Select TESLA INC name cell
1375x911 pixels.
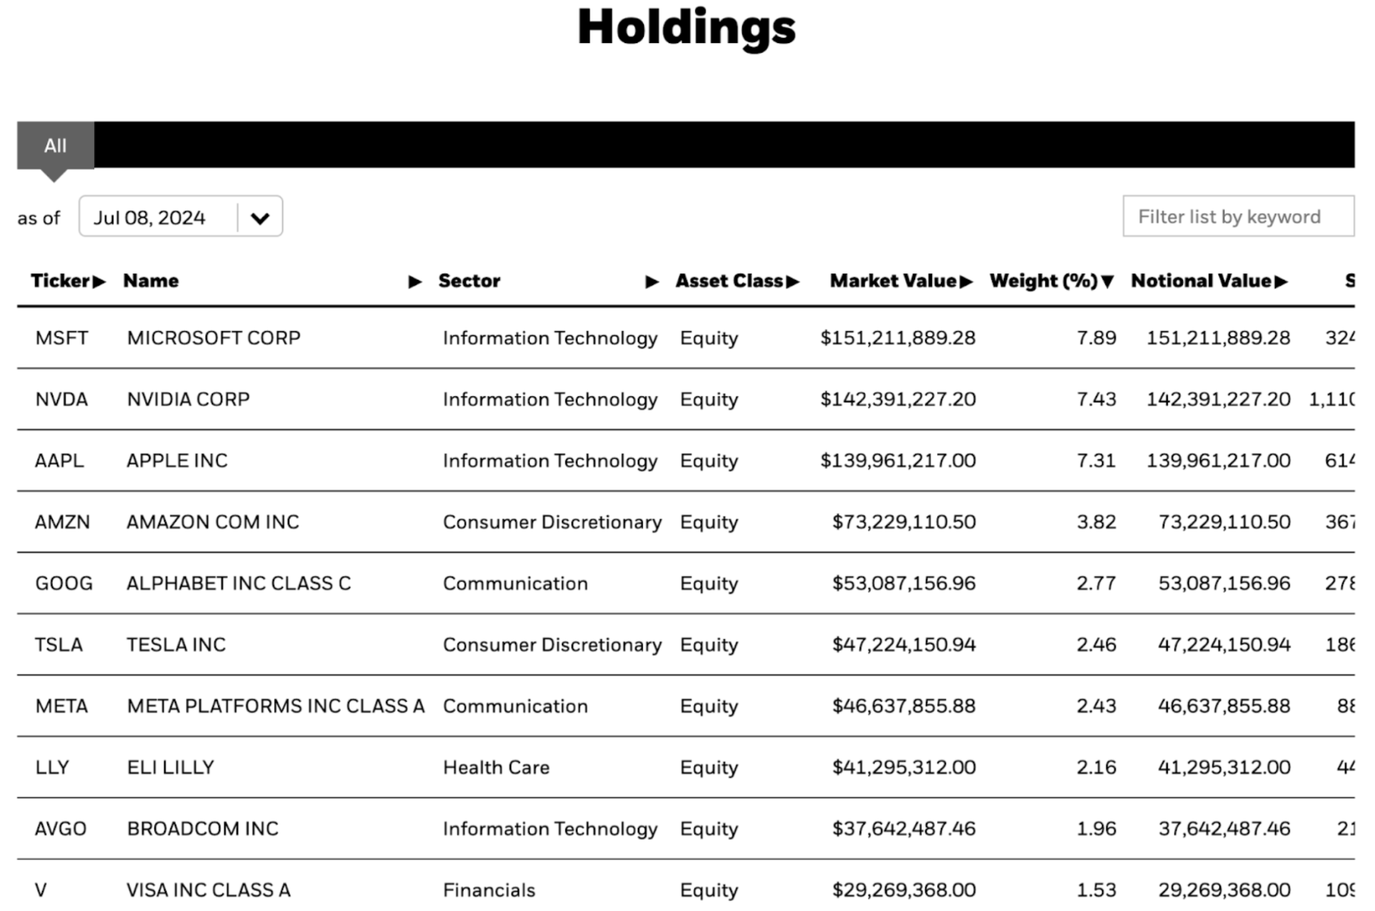[176, 645]
